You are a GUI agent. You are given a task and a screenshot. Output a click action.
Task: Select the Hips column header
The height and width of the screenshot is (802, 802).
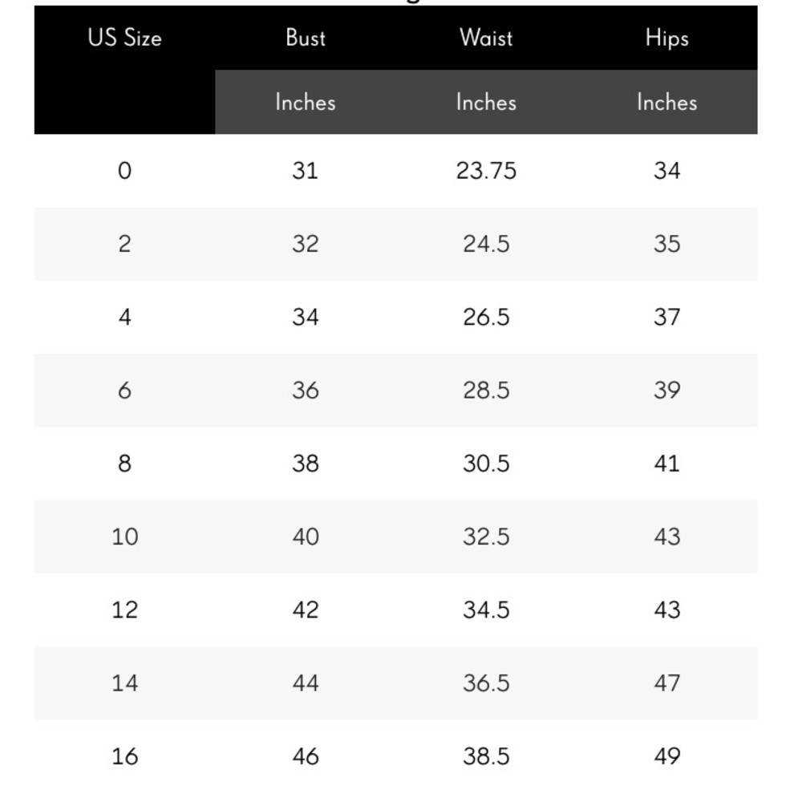click(667, 38)
